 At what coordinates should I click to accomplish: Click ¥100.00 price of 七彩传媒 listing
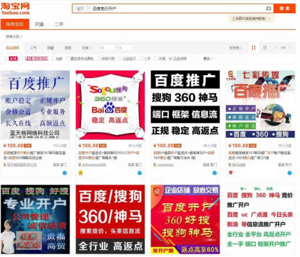tap(239, 145)
